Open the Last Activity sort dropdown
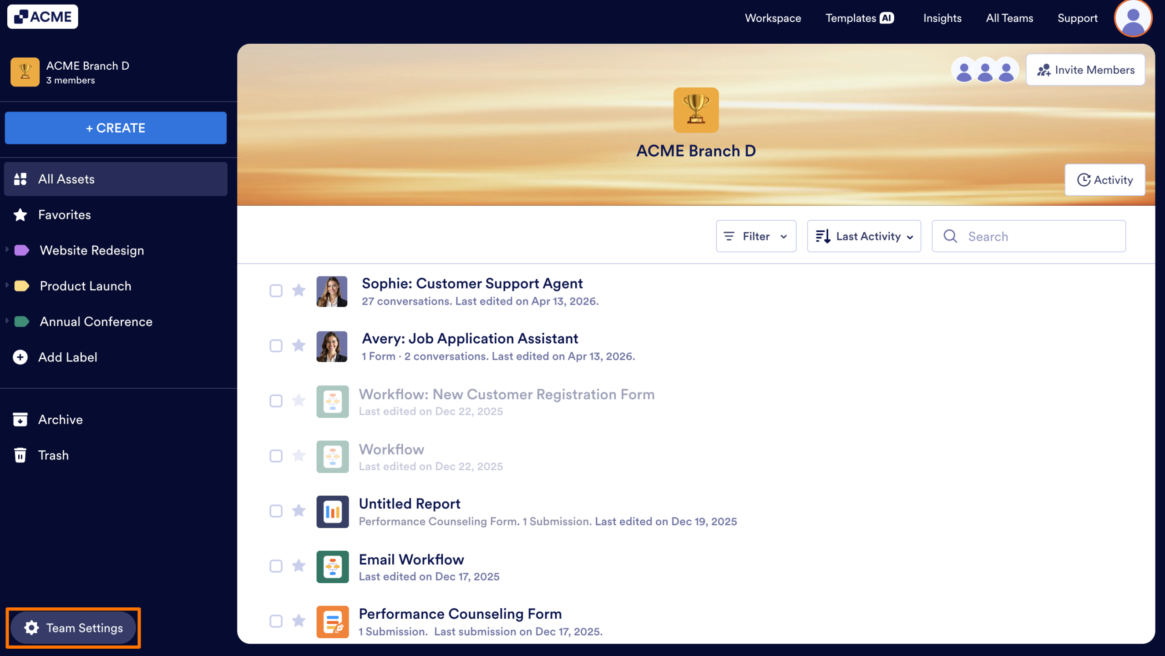1165x656 pixels. tap(864, 236)
